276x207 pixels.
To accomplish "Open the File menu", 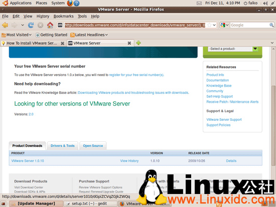I will click(x=5, y=16).
